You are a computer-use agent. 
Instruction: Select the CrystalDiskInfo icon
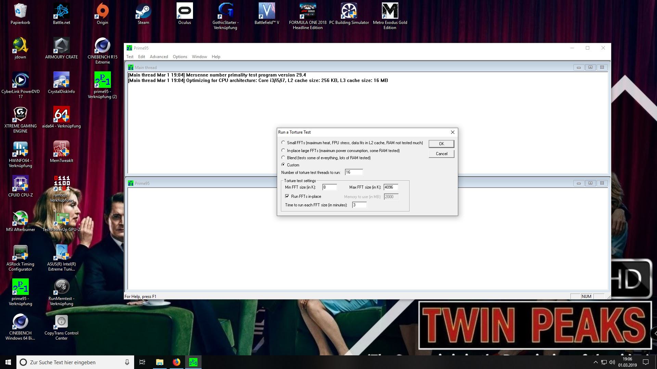[x=62, y=83]
